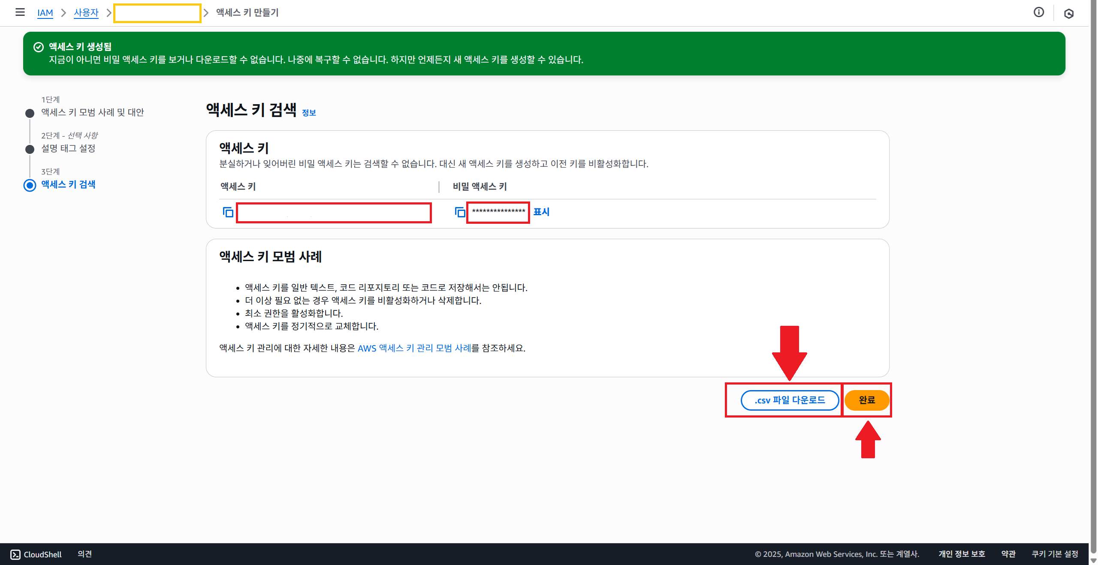Viewport: 1098px width, 565px height.
Task: Click the IAM breadcrumb link
Action: [x=45, y=13]
